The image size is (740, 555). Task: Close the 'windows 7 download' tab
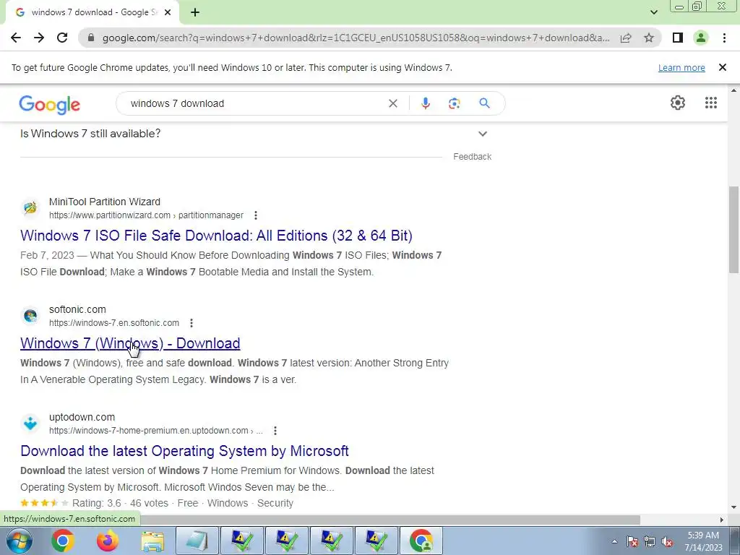click(x=168, y=13)
